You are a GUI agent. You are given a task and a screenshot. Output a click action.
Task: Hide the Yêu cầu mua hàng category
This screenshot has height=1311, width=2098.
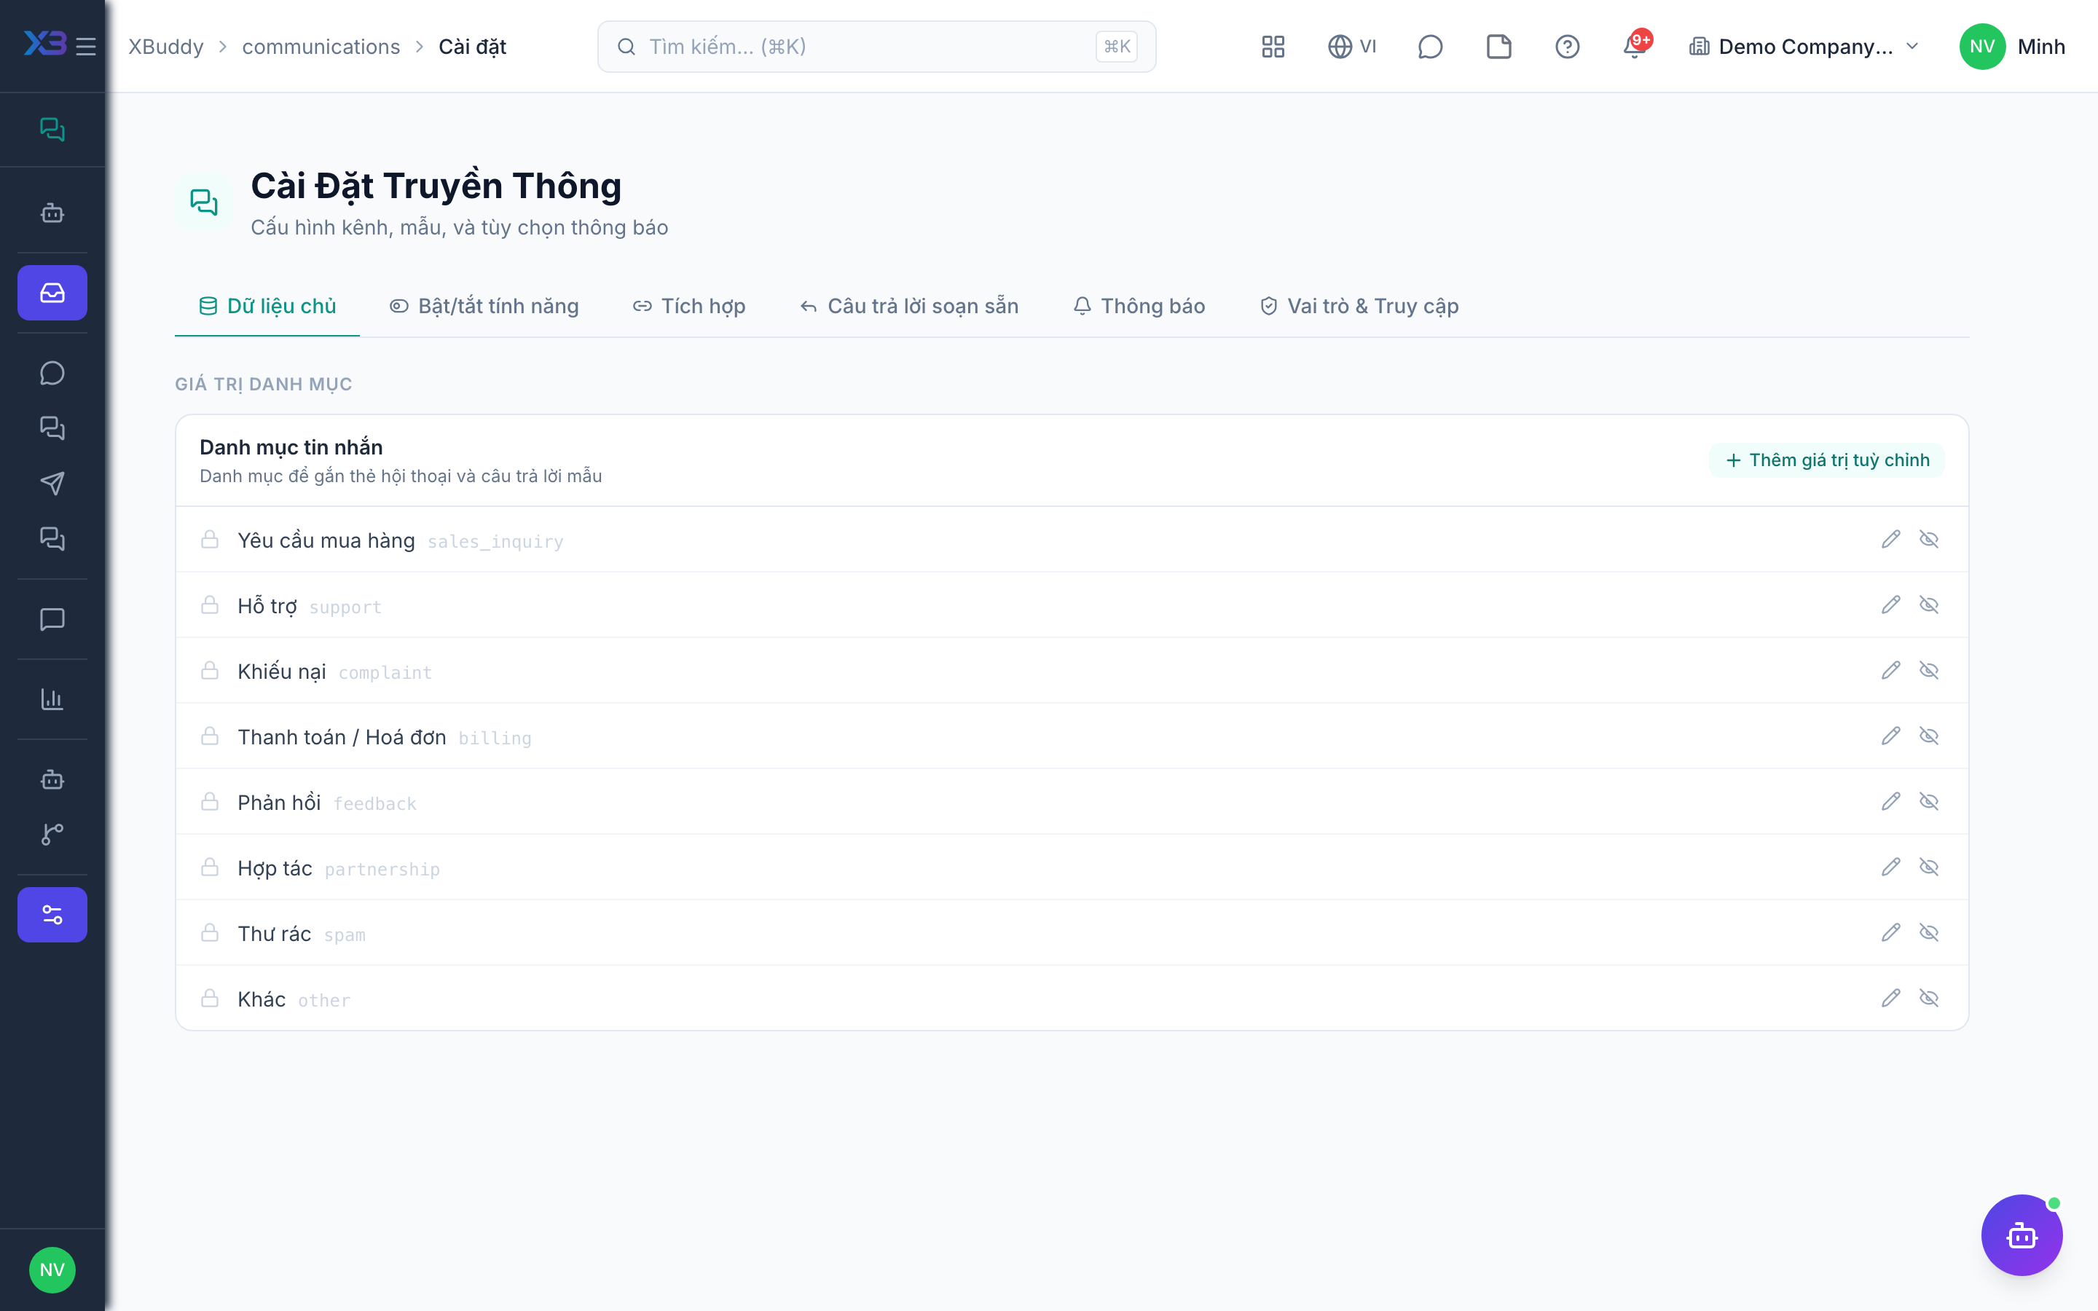click(x=1929, y=539)
